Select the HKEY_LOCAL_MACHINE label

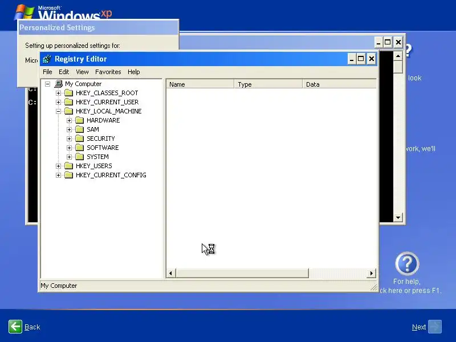(x=108, y=111)
